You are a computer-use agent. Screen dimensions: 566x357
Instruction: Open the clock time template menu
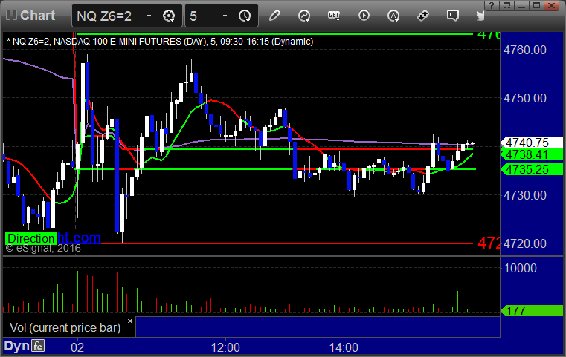click(245, 16)
